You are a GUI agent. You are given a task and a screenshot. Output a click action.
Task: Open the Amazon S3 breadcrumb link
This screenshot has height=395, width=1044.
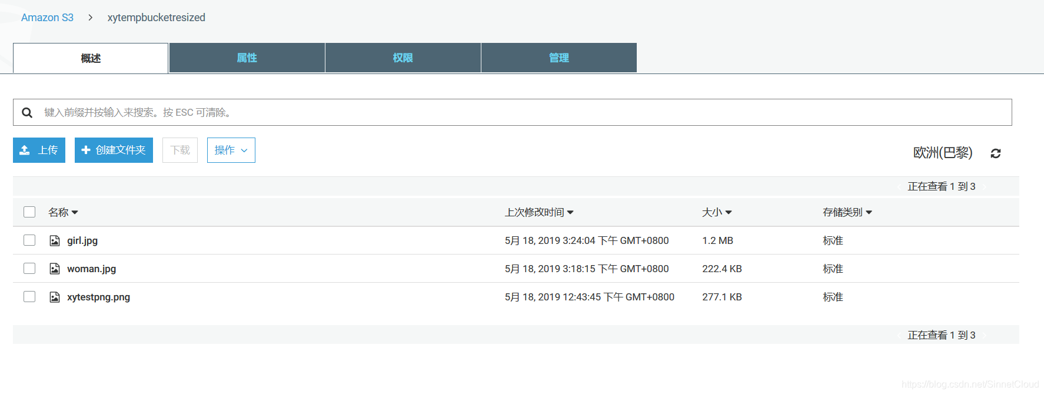pyautogui.click(x=47, y=18)
